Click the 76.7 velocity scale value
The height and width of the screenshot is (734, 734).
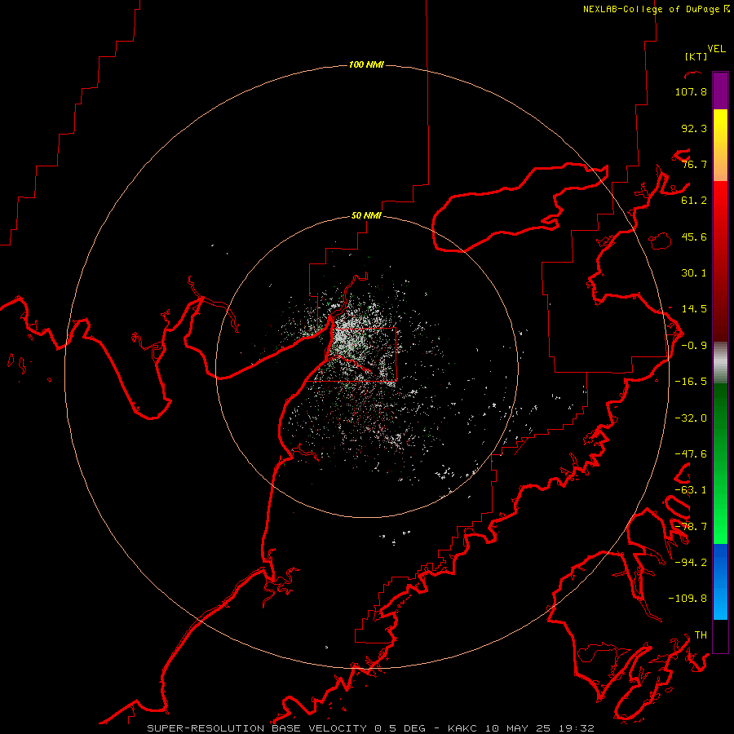[694, 164]
